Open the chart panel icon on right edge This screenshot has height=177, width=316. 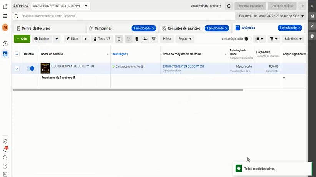click(312, 16)
